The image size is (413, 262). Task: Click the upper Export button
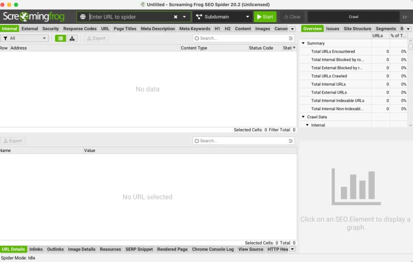point(96,38)
